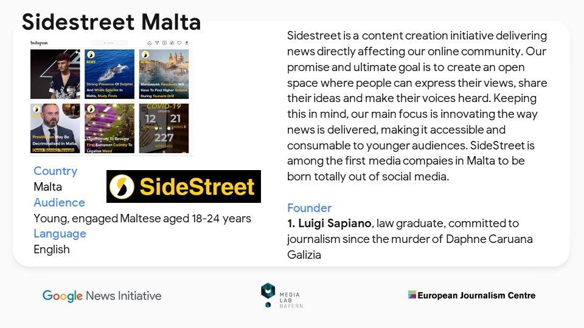
Task: Open the Instagram profile avatar icon
Action: 187,43
